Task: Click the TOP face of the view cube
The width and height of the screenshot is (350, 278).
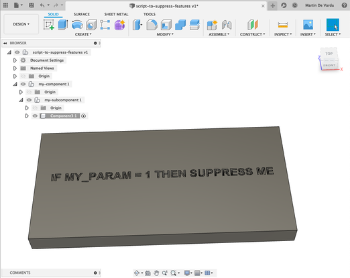Action: 329,54
